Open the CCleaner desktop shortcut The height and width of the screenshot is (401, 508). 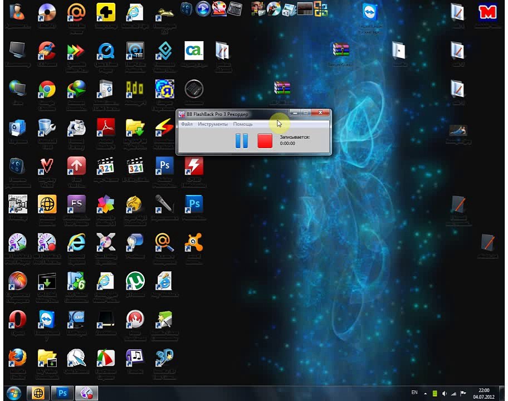(x=47, y=51)
